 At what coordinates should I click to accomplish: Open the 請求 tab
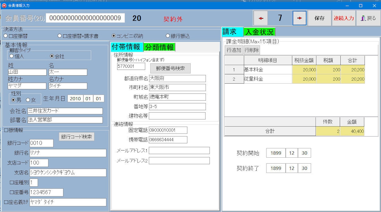point(232,31)
